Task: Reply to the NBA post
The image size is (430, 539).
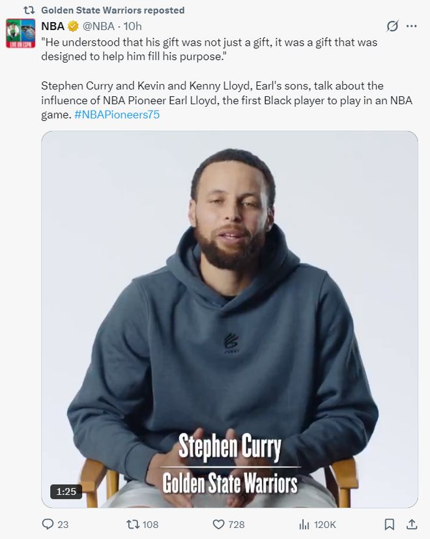Action: click(48, 524)
